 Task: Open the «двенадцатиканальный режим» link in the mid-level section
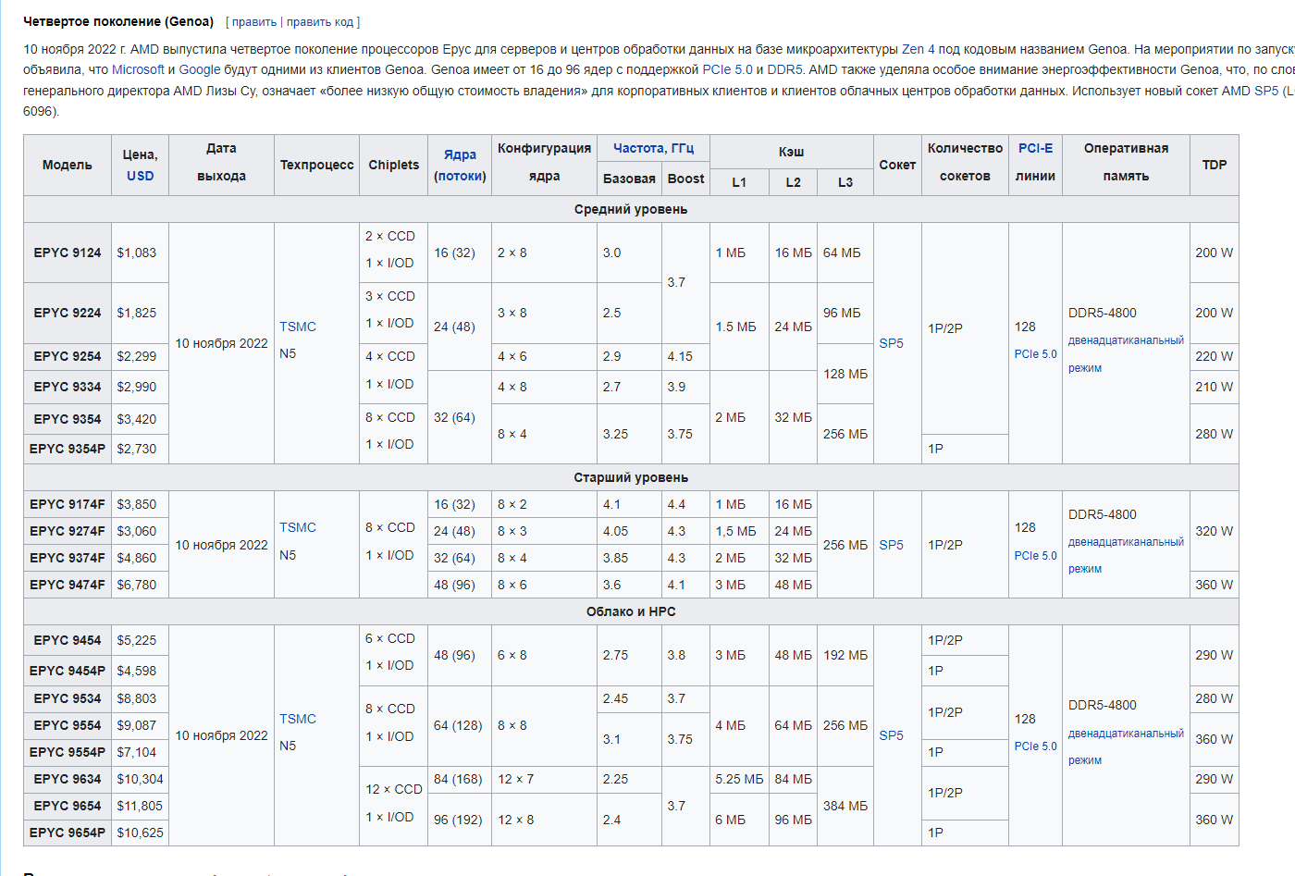pyautogui.click(x=1126, y=354)
